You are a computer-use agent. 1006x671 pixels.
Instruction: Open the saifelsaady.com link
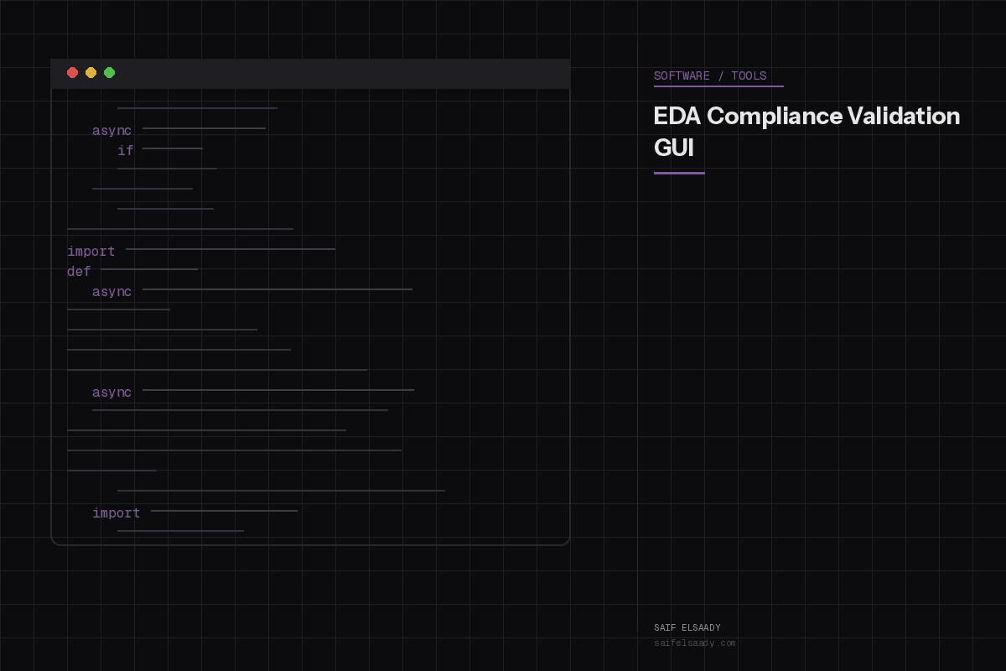click(x=695, y=642)
